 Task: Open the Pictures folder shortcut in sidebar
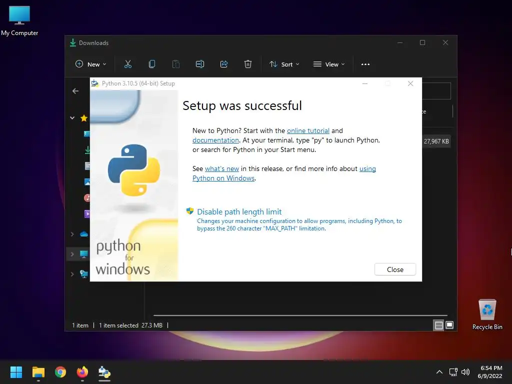pyautogui.click(x=87, y=182)
